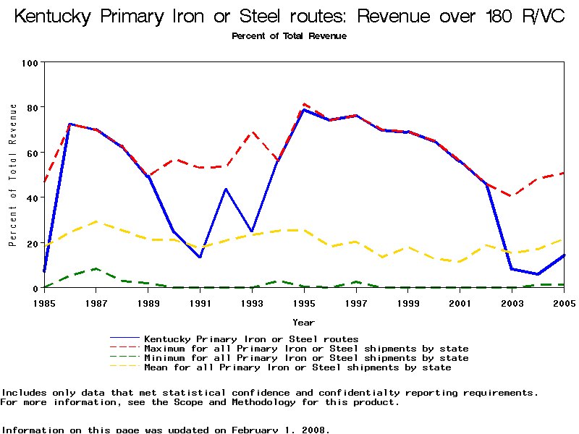Select the "Minimum for all Primary Iron" legend label
Image resolution: width=579 pixels, height=434 pixels.
(306, 358)
